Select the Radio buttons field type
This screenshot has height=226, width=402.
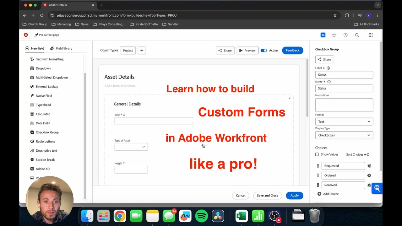[x=42, y=141]
